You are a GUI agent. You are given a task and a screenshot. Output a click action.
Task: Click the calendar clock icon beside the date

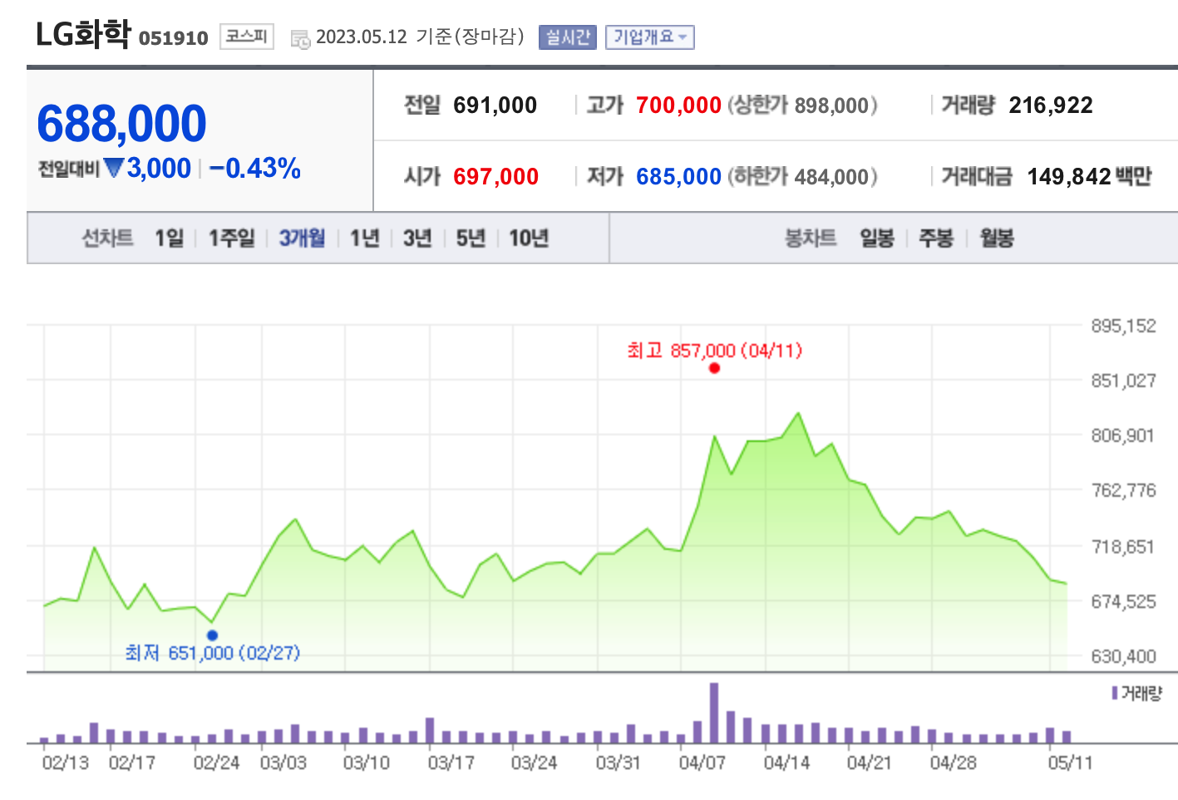coord(300,38)
